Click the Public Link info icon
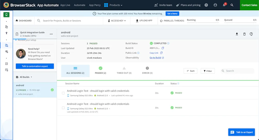 point(138,53)
